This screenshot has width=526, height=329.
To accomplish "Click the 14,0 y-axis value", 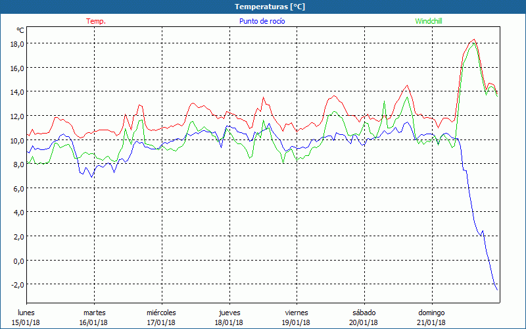I will click(x=16, y=91).
